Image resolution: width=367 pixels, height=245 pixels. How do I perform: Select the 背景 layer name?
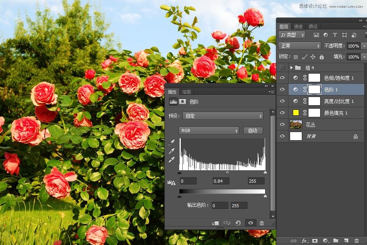[x=311, y=136]
